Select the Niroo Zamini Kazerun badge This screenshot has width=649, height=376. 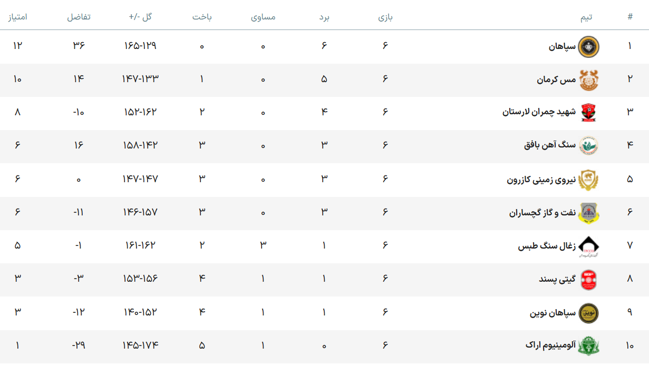pyautogui.click(x=589, y=180)
